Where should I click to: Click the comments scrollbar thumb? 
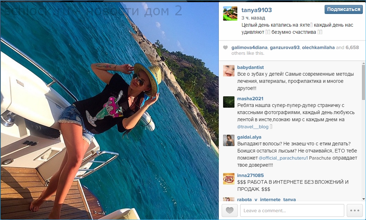tap(364, 82)
